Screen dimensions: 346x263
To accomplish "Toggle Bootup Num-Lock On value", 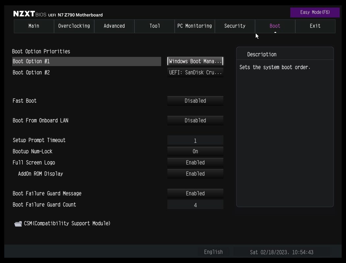I will pyautogui.click(x=195, y=152).
